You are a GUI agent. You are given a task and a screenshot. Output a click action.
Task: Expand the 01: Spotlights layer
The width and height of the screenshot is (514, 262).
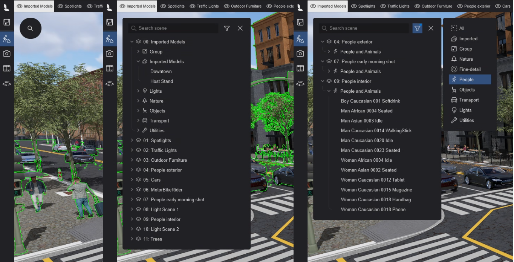point(132,140)
